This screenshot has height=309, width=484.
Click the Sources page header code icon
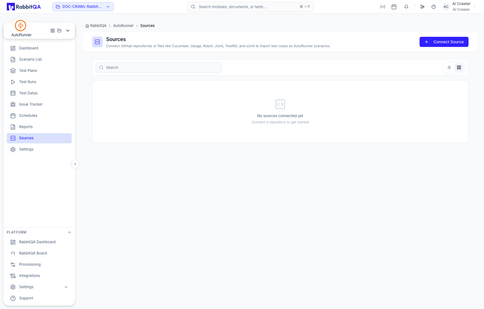[97, 42]
